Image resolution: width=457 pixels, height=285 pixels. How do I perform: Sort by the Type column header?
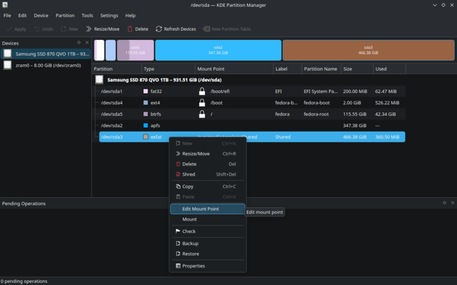[x=168, y=69]
